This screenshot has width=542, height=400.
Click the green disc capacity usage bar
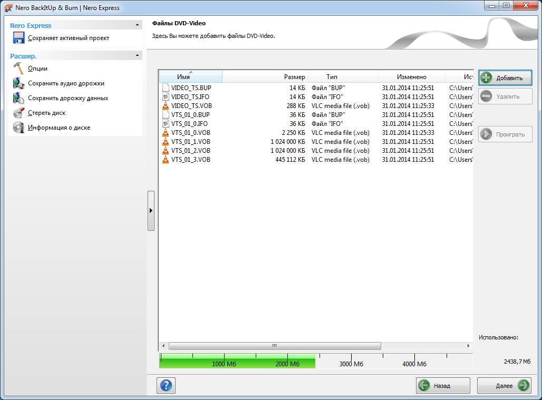[x=237, y=360]
